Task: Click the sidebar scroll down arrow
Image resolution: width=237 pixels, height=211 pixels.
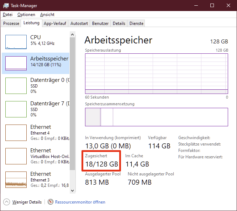Action: [72, 191]
